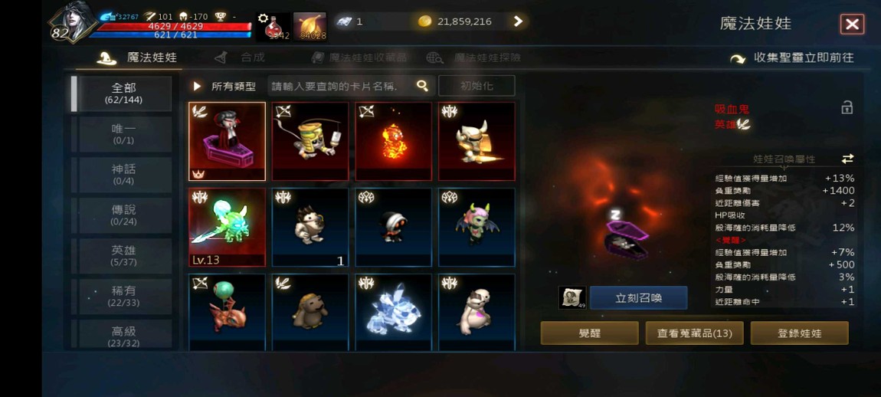Click the golden feather item icon

[309, 26]
